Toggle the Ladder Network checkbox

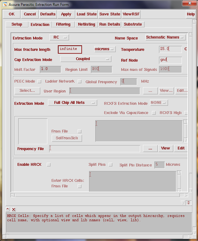coord(80,81)
